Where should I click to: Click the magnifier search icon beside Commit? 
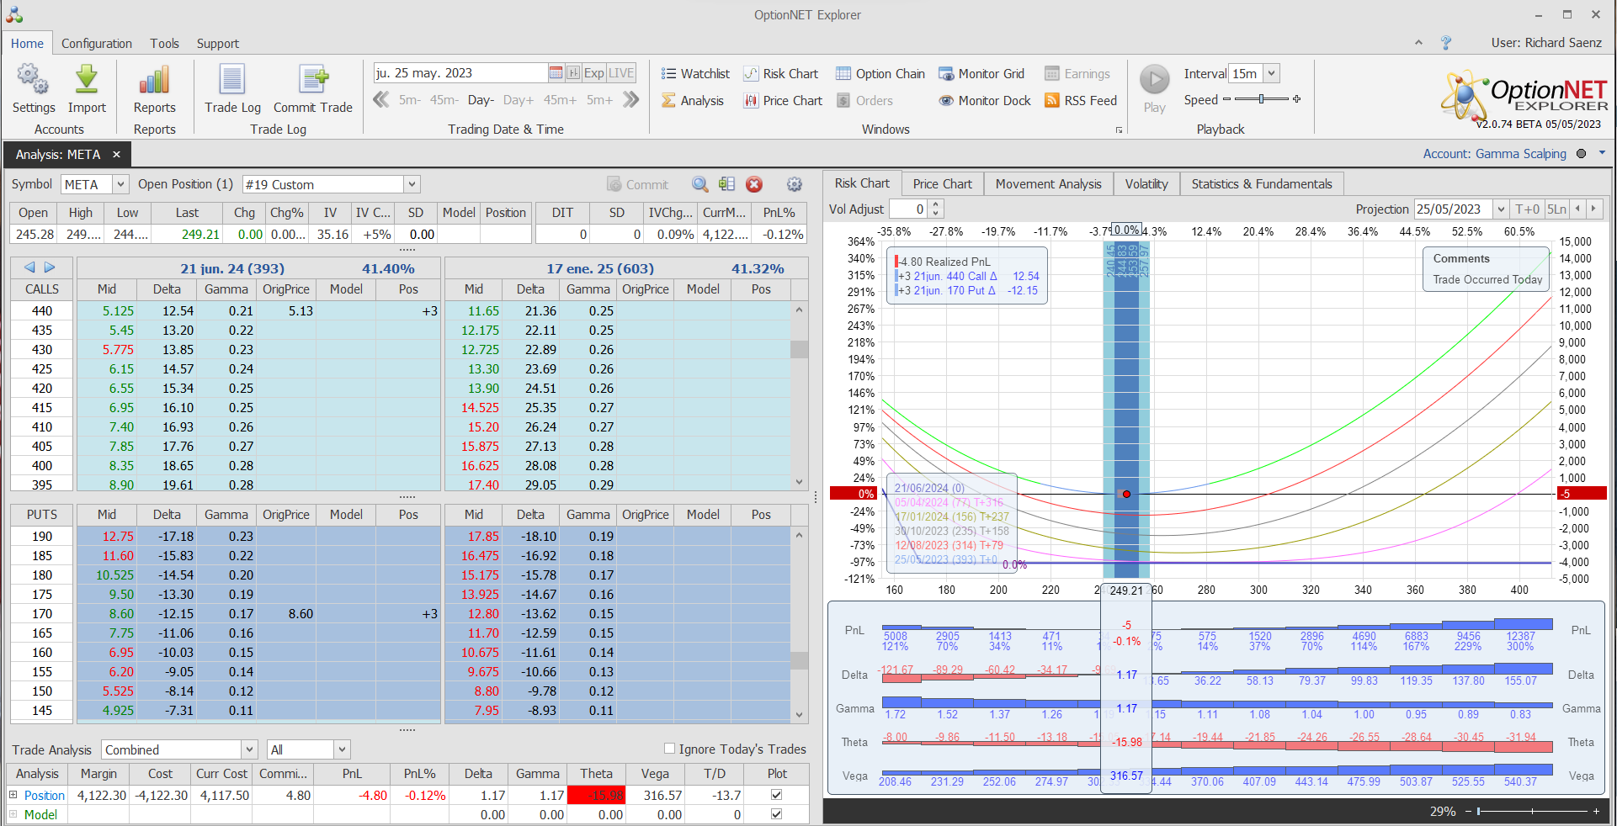click(699, 184)
